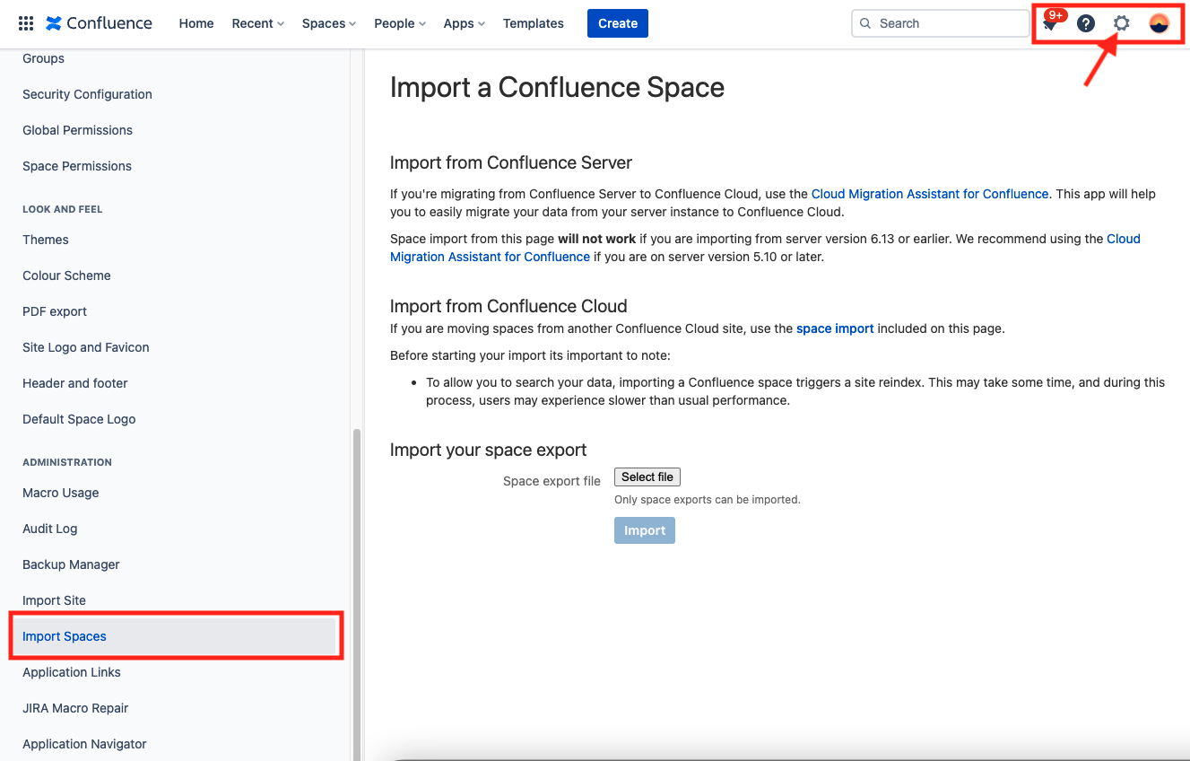The width and height of the screenshot is (1190, 761).
Task: Open Backup Manager in the sidebar
Action: (x=71, y=564)
